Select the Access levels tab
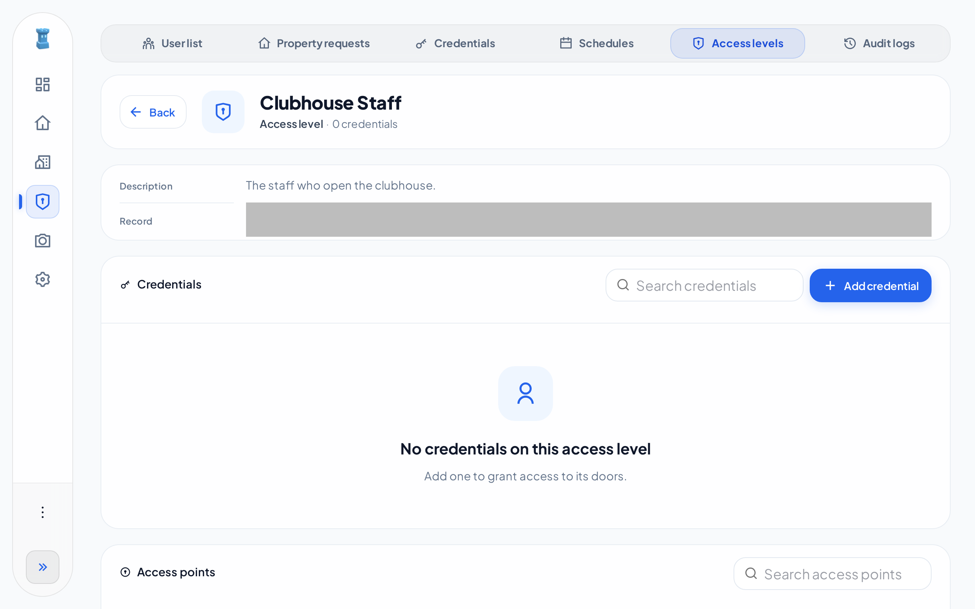 coord(737,43)
